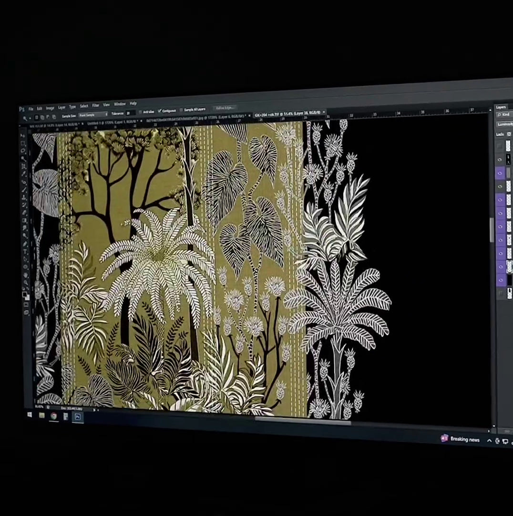The width and height of the screenshot is (513, 516).
Task: Open the File menu
Action: pos(31,109)
